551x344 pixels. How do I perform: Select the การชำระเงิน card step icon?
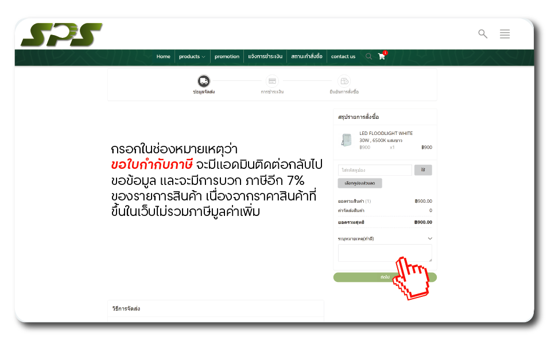pyautogui.click(x=272, y=81)
